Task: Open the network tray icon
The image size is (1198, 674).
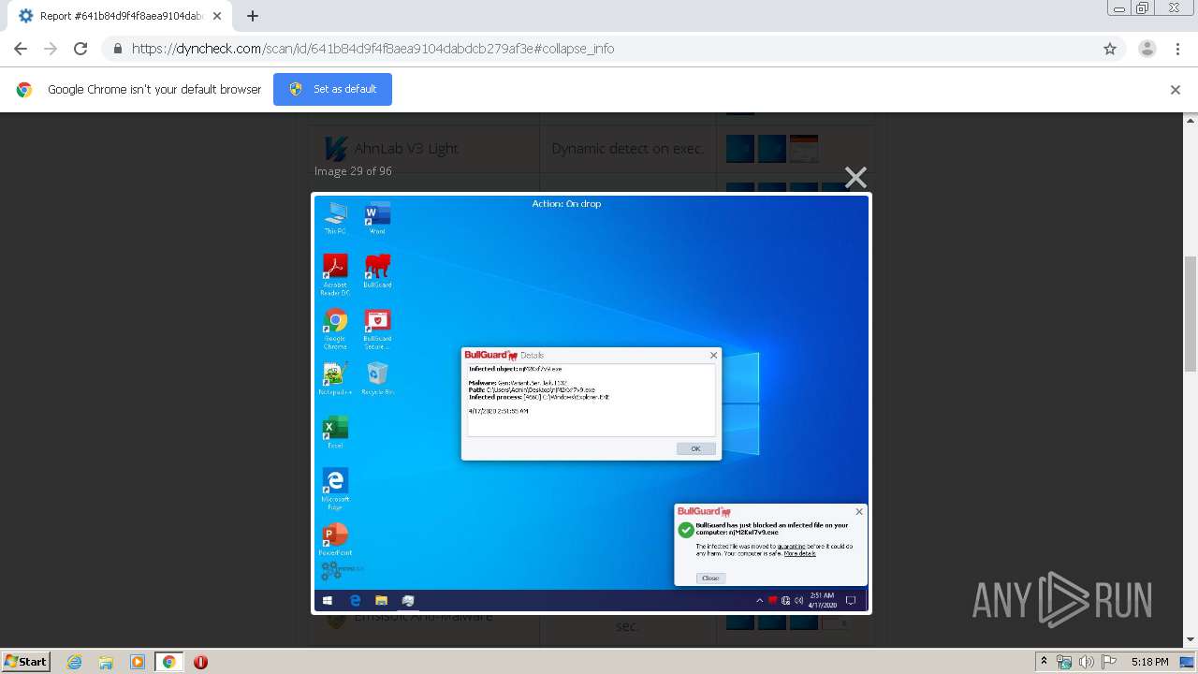Action: pyautogui.click(x=1064, y=662)
